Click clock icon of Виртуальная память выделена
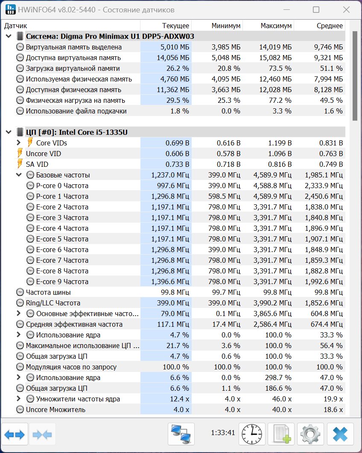This screenshot has width=362, height=453. (x=20, y=47)
